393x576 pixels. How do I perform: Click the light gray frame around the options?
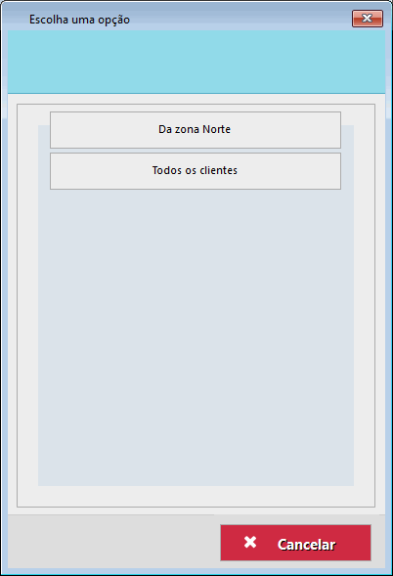[x=27, y=305]
